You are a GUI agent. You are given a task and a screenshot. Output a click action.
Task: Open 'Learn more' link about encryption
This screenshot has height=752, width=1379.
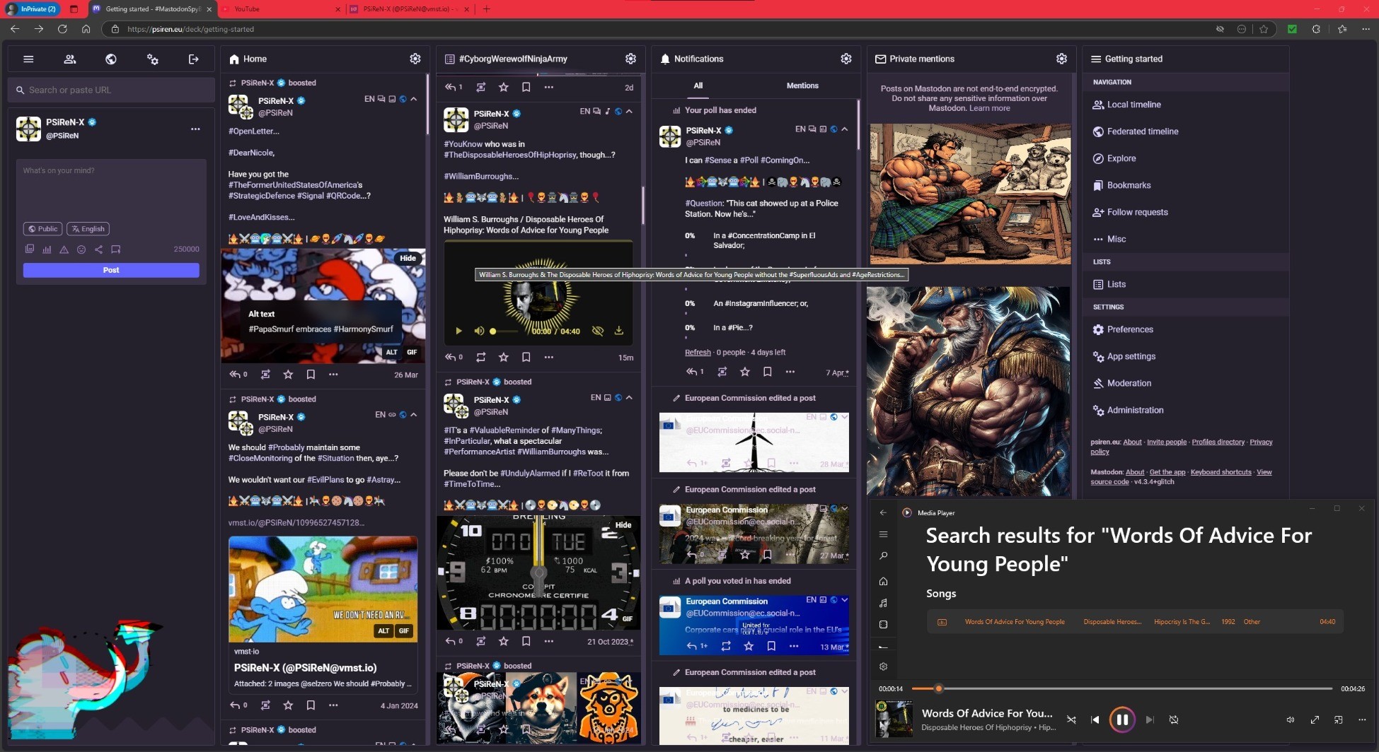[x=989, y=108]
